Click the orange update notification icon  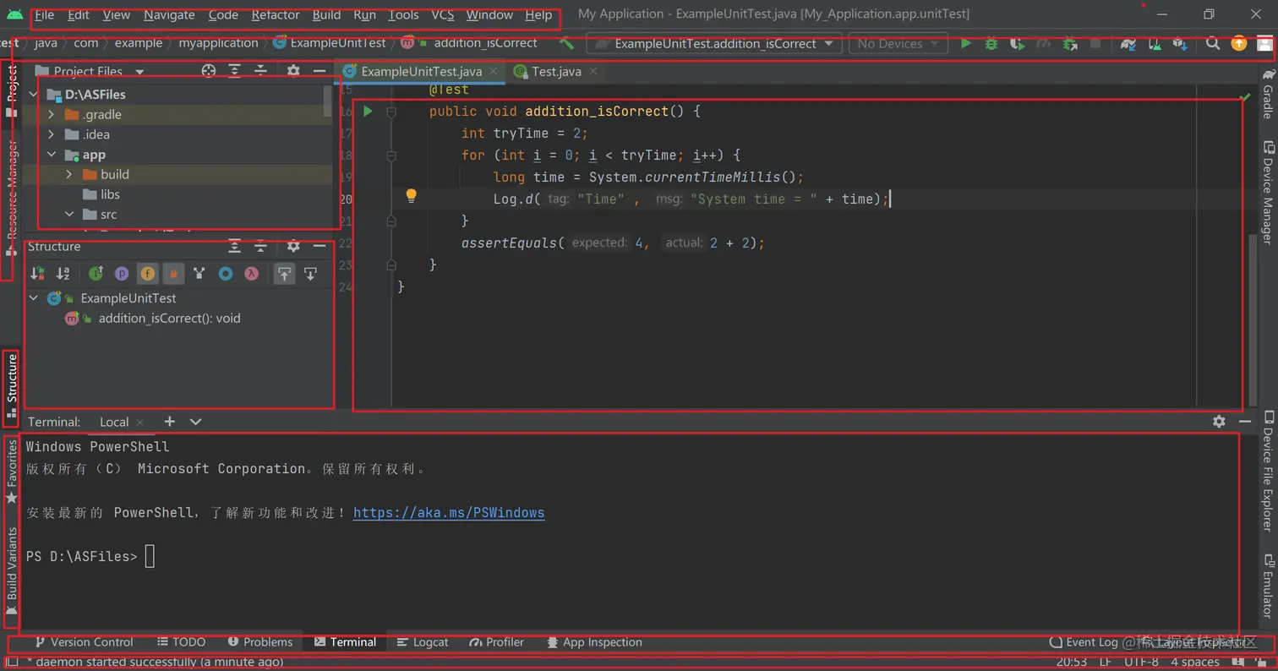coord(1239,43)
